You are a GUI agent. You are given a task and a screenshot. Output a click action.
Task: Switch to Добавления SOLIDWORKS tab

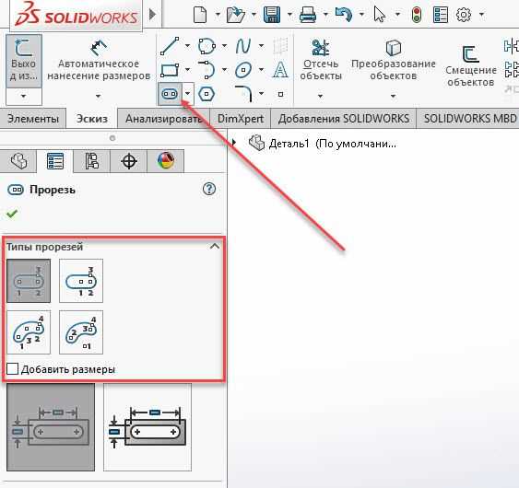click(344, 119)
